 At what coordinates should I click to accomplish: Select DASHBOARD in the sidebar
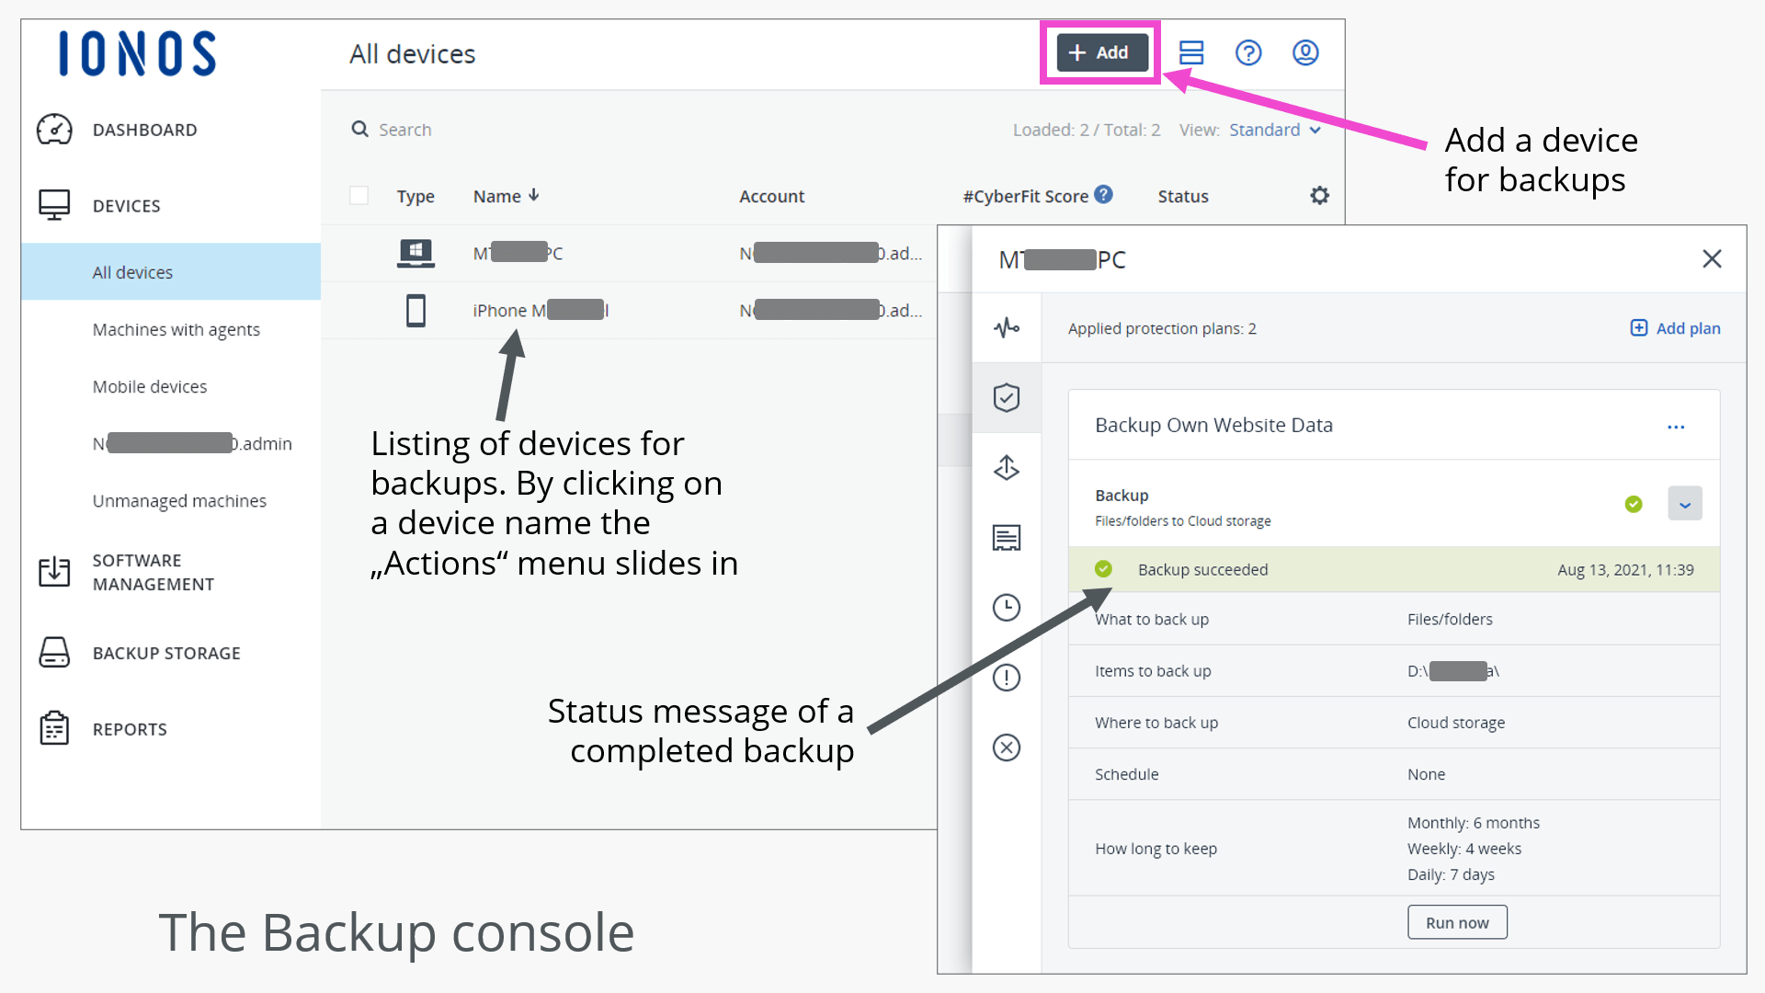(145, 130)
